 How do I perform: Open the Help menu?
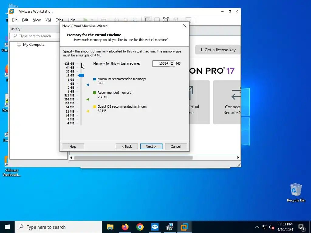pos(71,20)
